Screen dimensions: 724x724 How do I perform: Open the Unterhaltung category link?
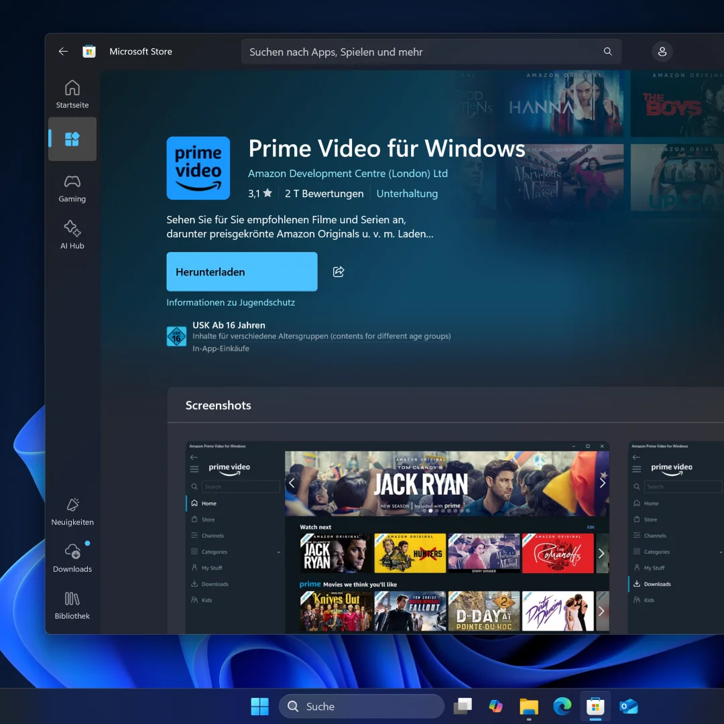click(x=407, y=194)
